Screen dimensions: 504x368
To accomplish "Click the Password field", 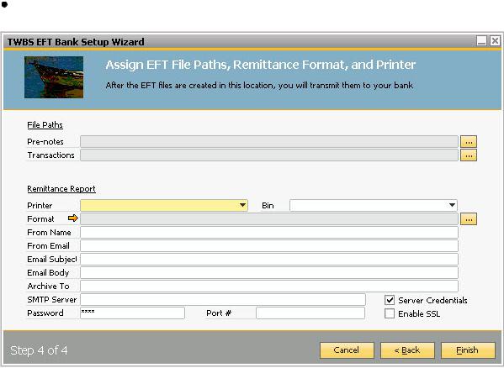I will [x=132, y=313].
